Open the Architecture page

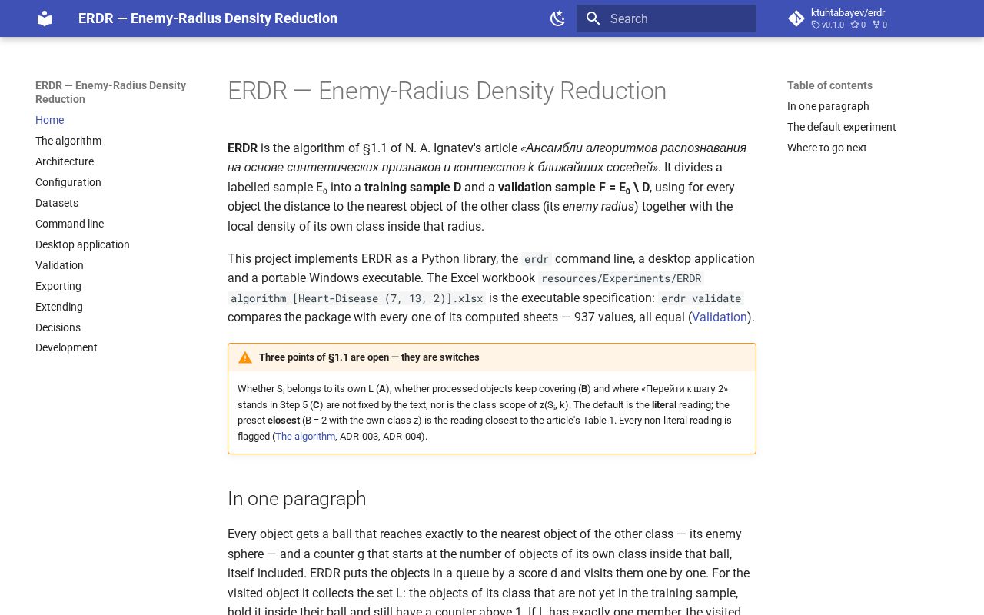(65, 161)
